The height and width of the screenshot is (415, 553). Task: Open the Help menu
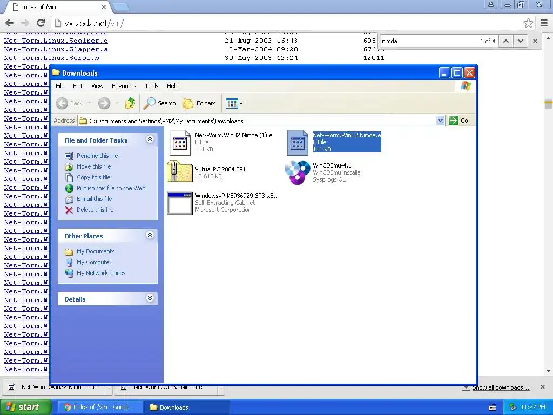(172, 86)
